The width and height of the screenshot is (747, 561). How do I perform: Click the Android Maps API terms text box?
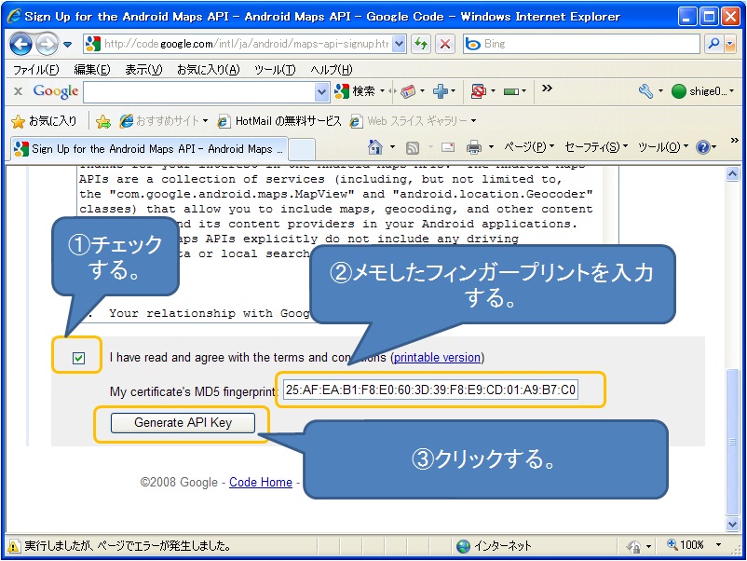point(347,244)
